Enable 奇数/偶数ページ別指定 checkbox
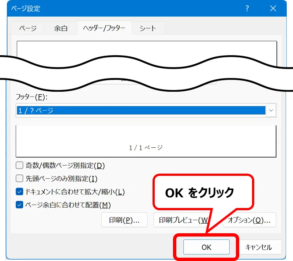293x261 pixels. point(20,166)
